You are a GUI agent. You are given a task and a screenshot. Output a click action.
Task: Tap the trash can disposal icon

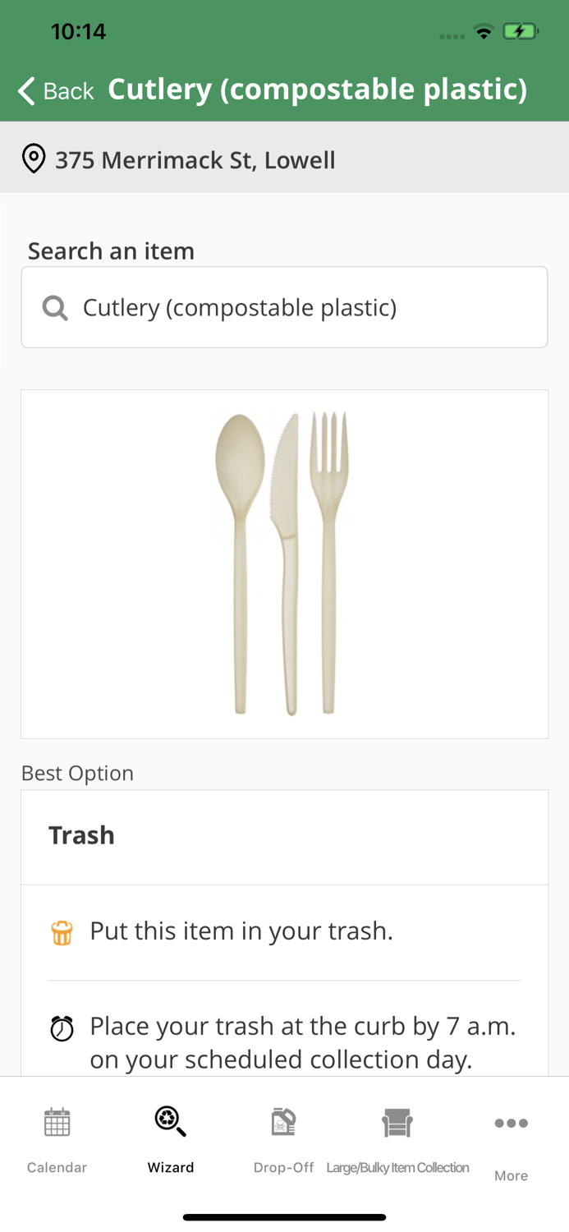(60, 931)
